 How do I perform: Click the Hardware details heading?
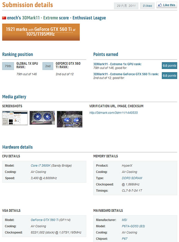click(x=17, y=147)
